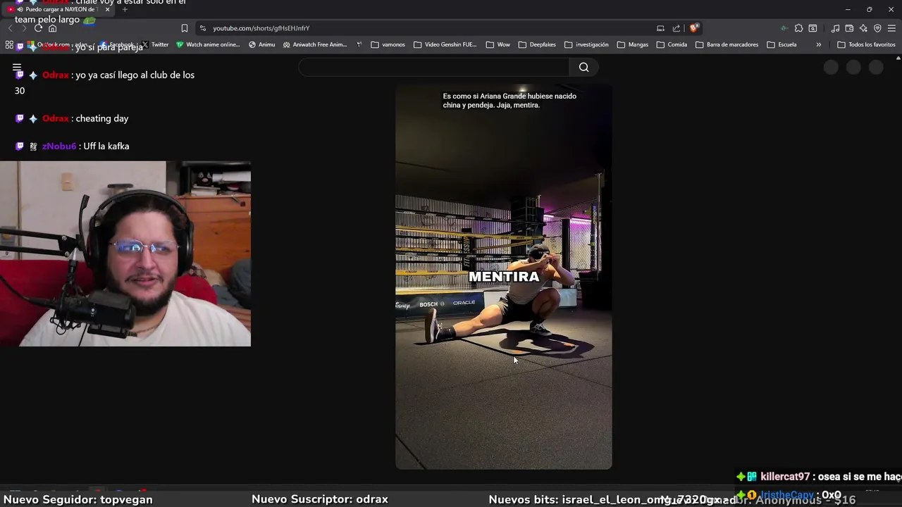This screenshot has height=507, width=902.
Task: Click the browser forward arrow
Action: (x=24, y=28)
